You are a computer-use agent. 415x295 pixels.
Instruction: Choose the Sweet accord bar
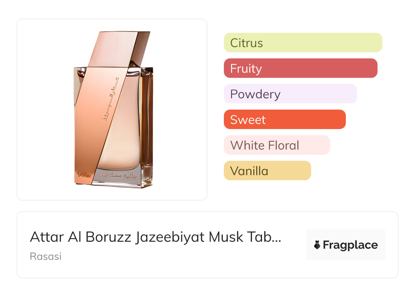(x=285, y=120)
